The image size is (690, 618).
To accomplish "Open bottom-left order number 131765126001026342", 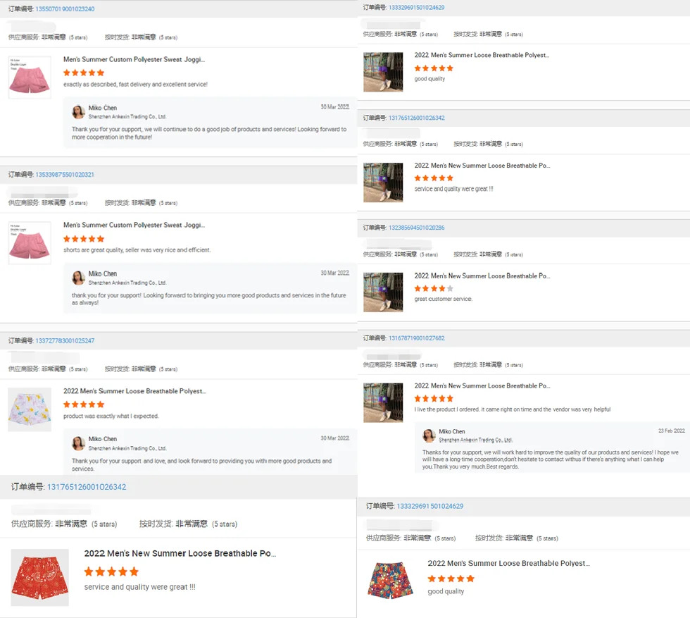I will pos(87,487).
